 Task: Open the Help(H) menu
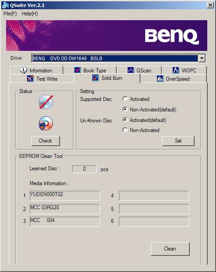click(30, 14)
